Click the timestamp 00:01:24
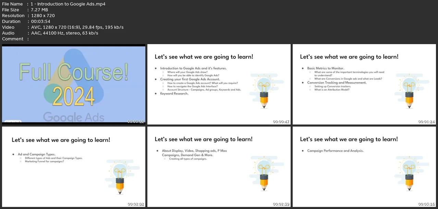The width and height of the screenshot is (438, 209). (x=426, y=121)
